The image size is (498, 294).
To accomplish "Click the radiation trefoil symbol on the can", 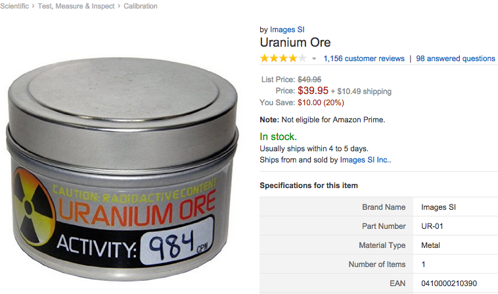I will coord(33,207).
